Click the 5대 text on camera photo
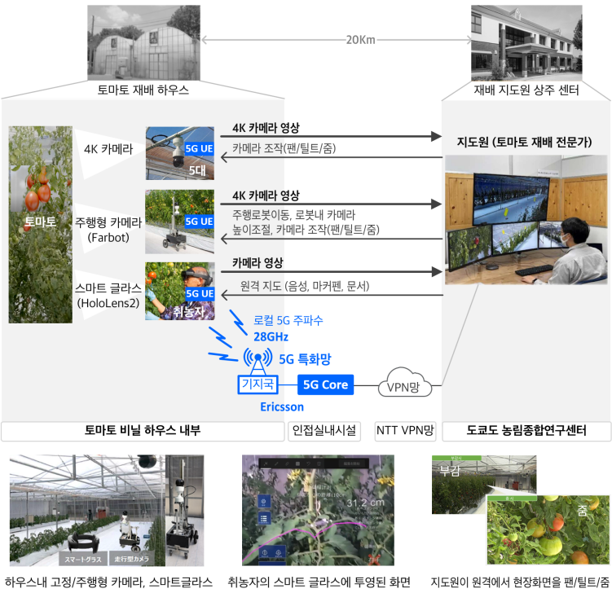This screenshot has height=593, width=612. [197, 170]
